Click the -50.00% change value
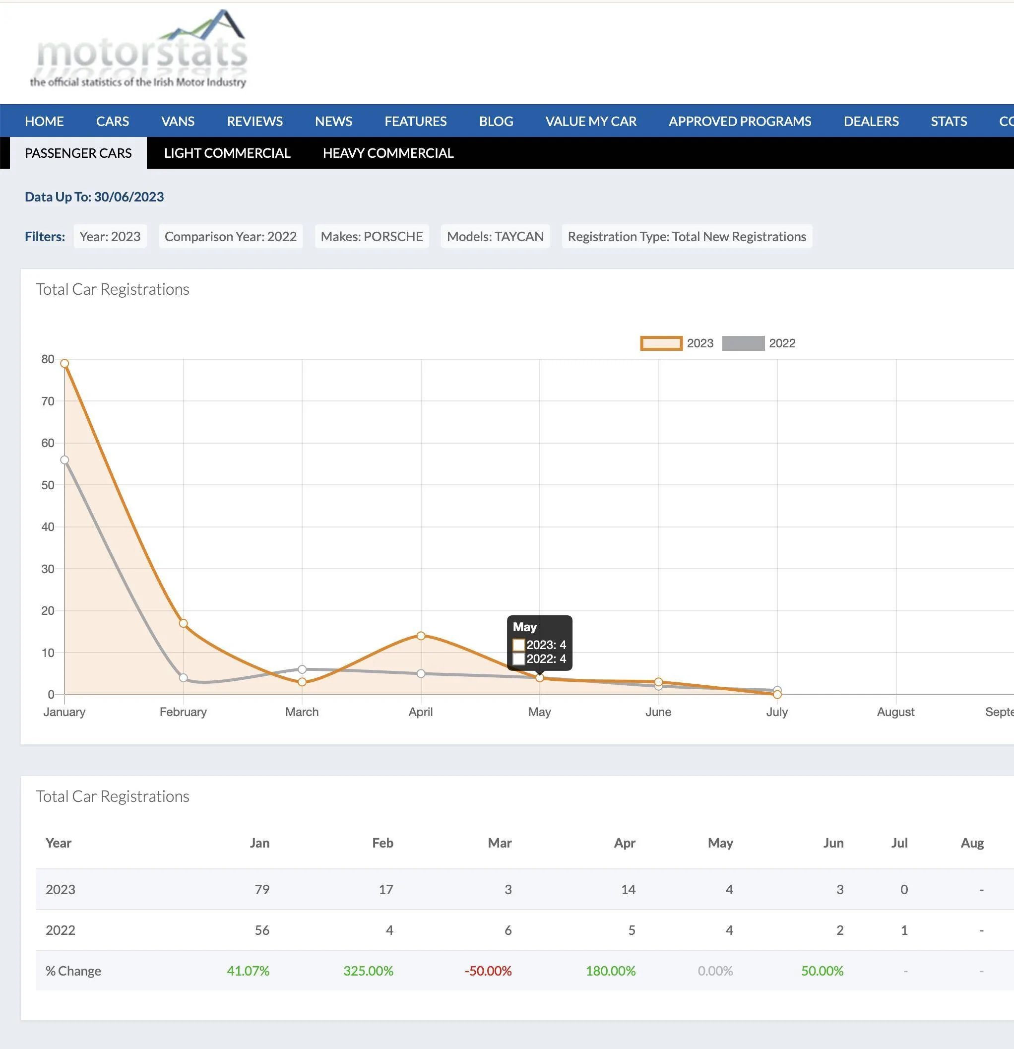The image size is (1014, 1049). [488, 971]
